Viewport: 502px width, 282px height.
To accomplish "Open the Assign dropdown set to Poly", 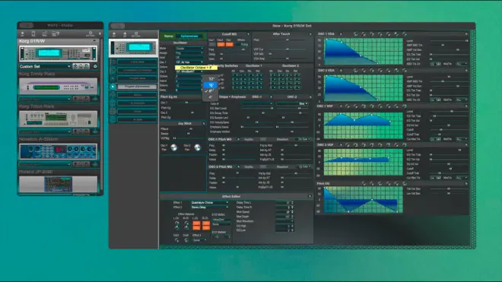I will (x=189, y=53).
